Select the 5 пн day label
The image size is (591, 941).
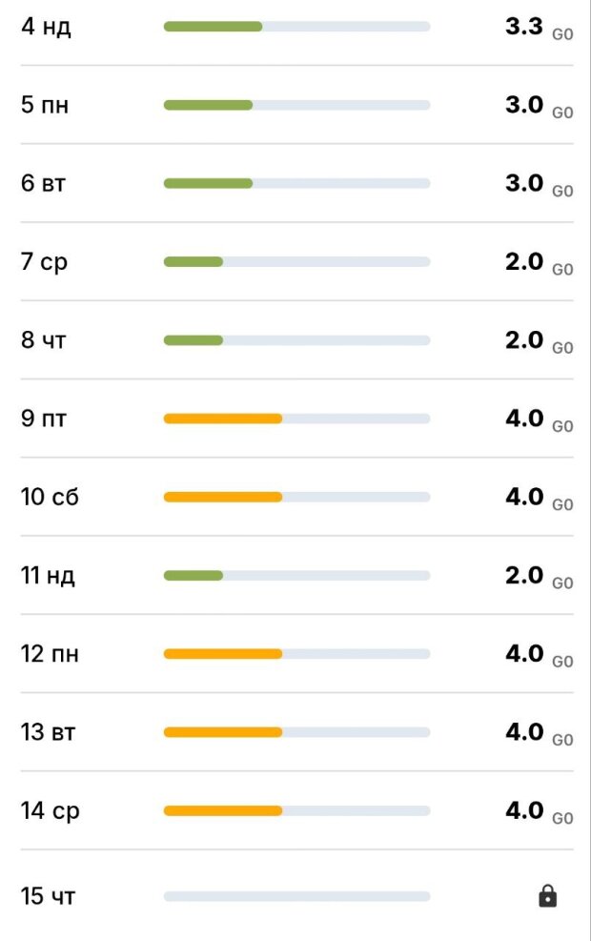point(45,105)
